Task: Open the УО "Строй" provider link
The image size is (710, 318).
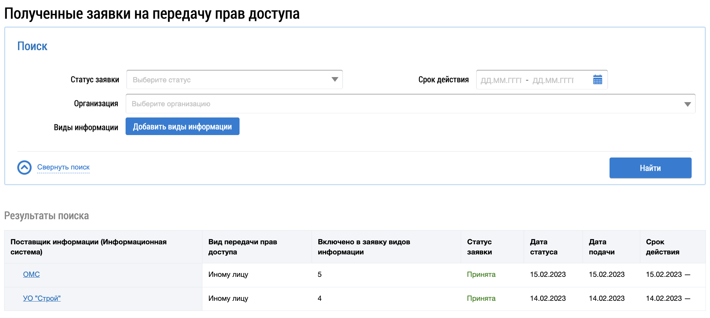Action: point(42,299)
